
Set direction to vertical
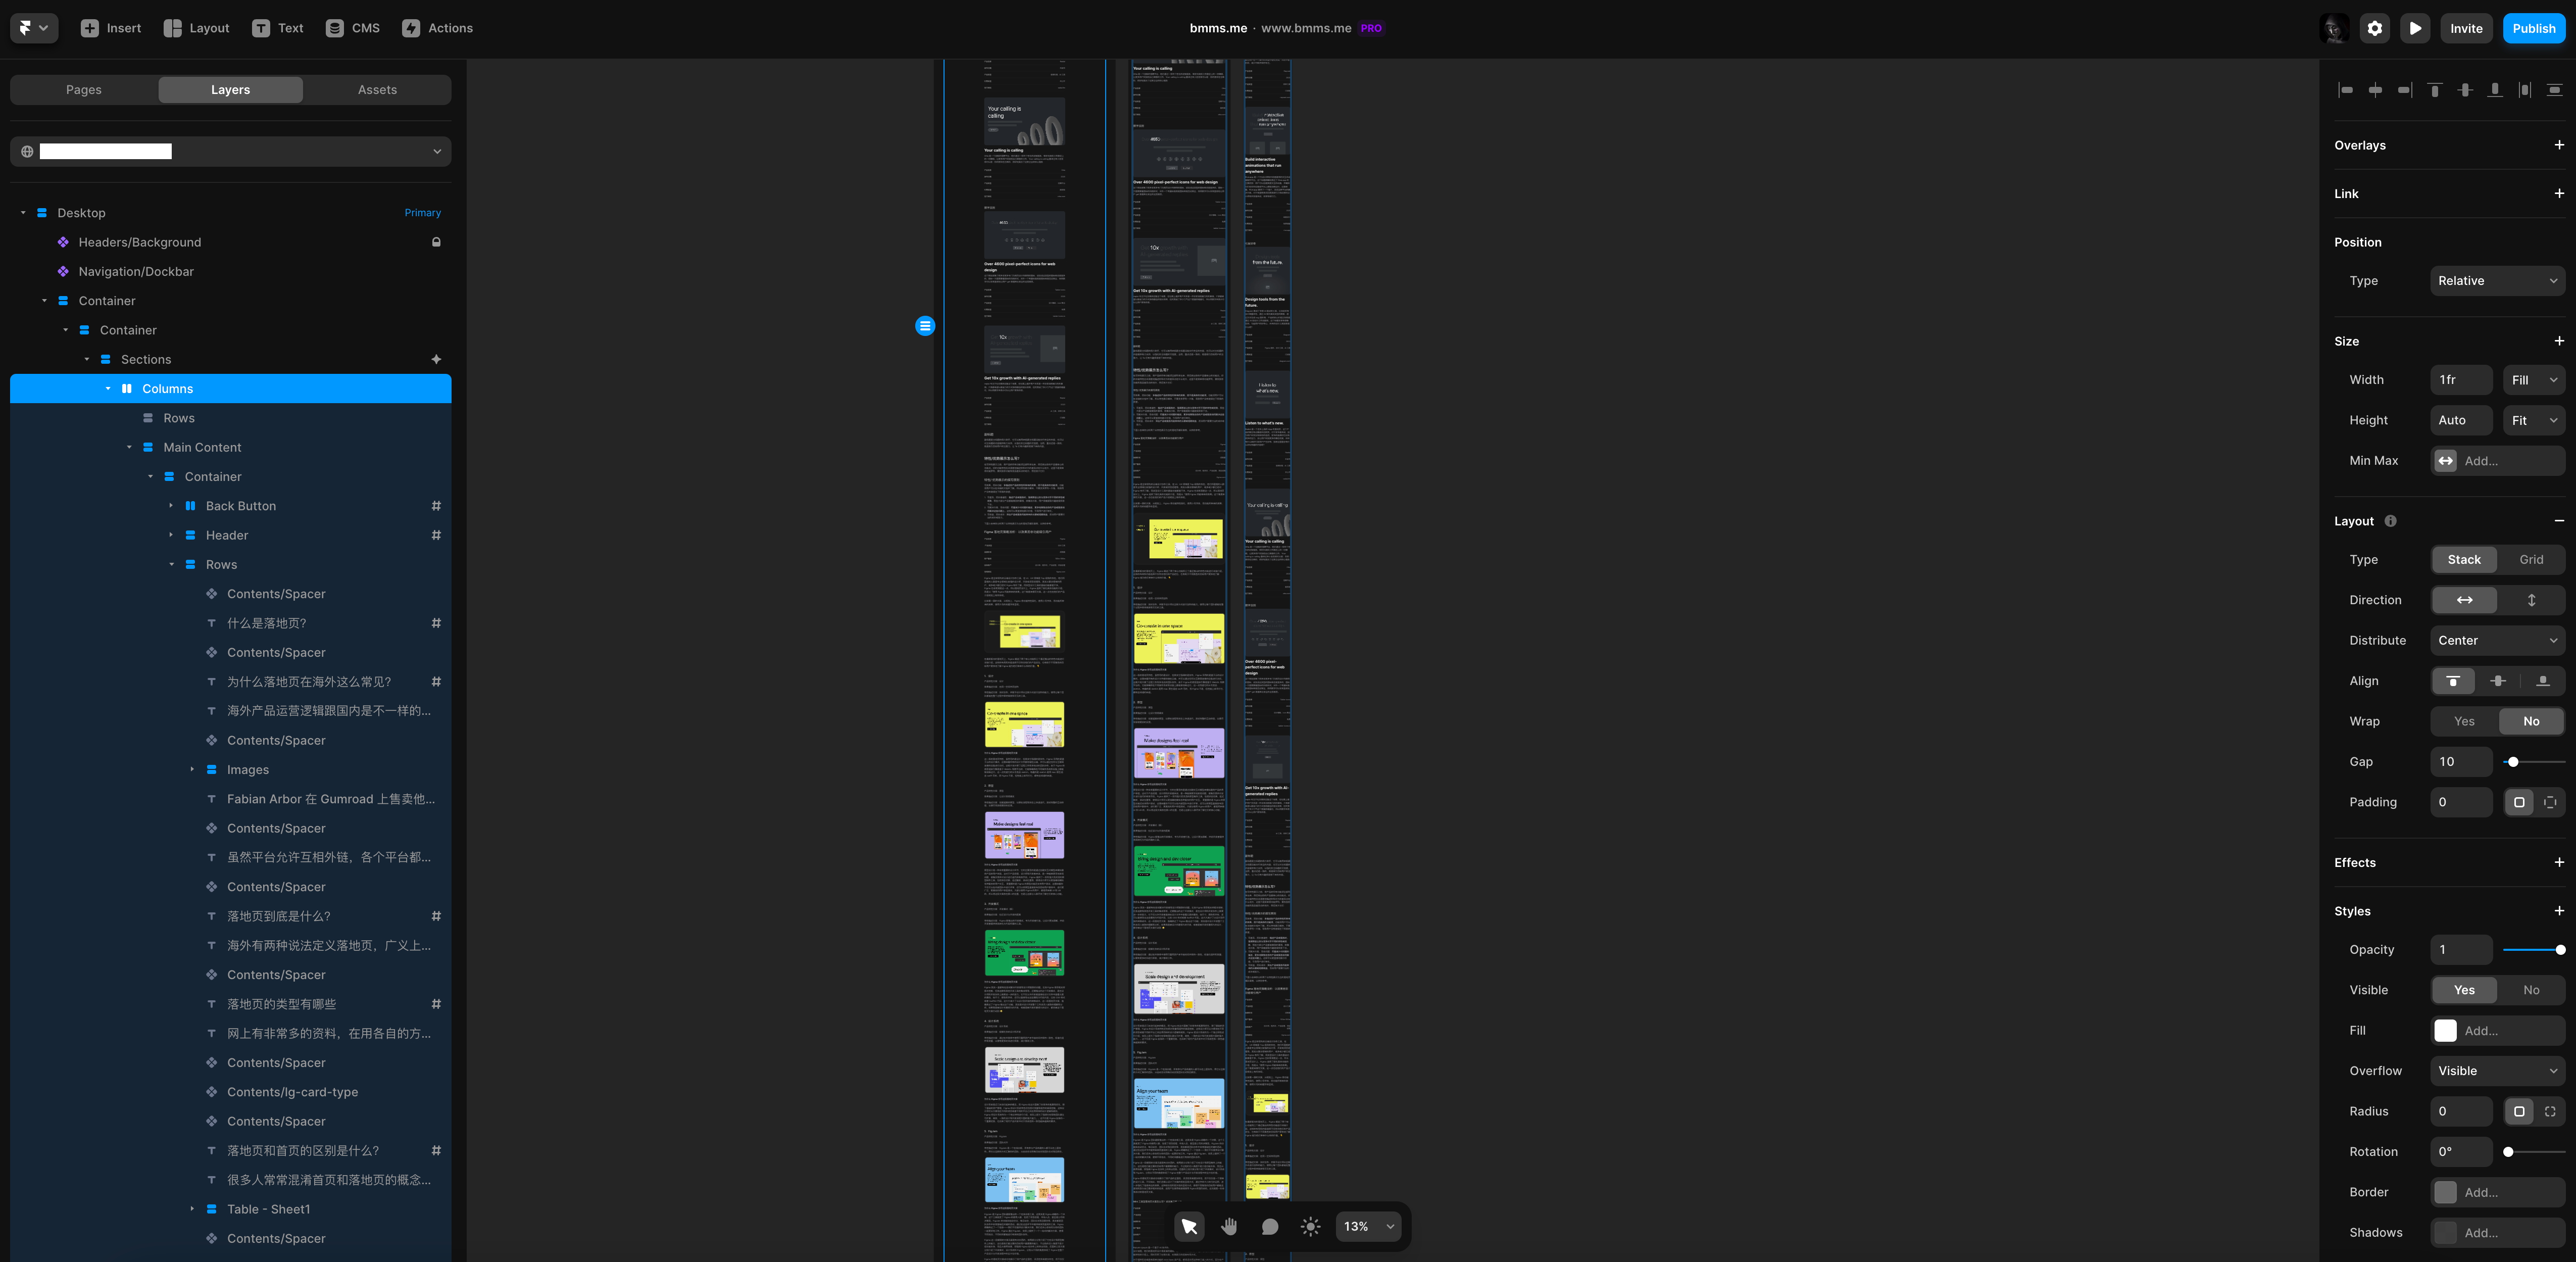click(2531, 600)
